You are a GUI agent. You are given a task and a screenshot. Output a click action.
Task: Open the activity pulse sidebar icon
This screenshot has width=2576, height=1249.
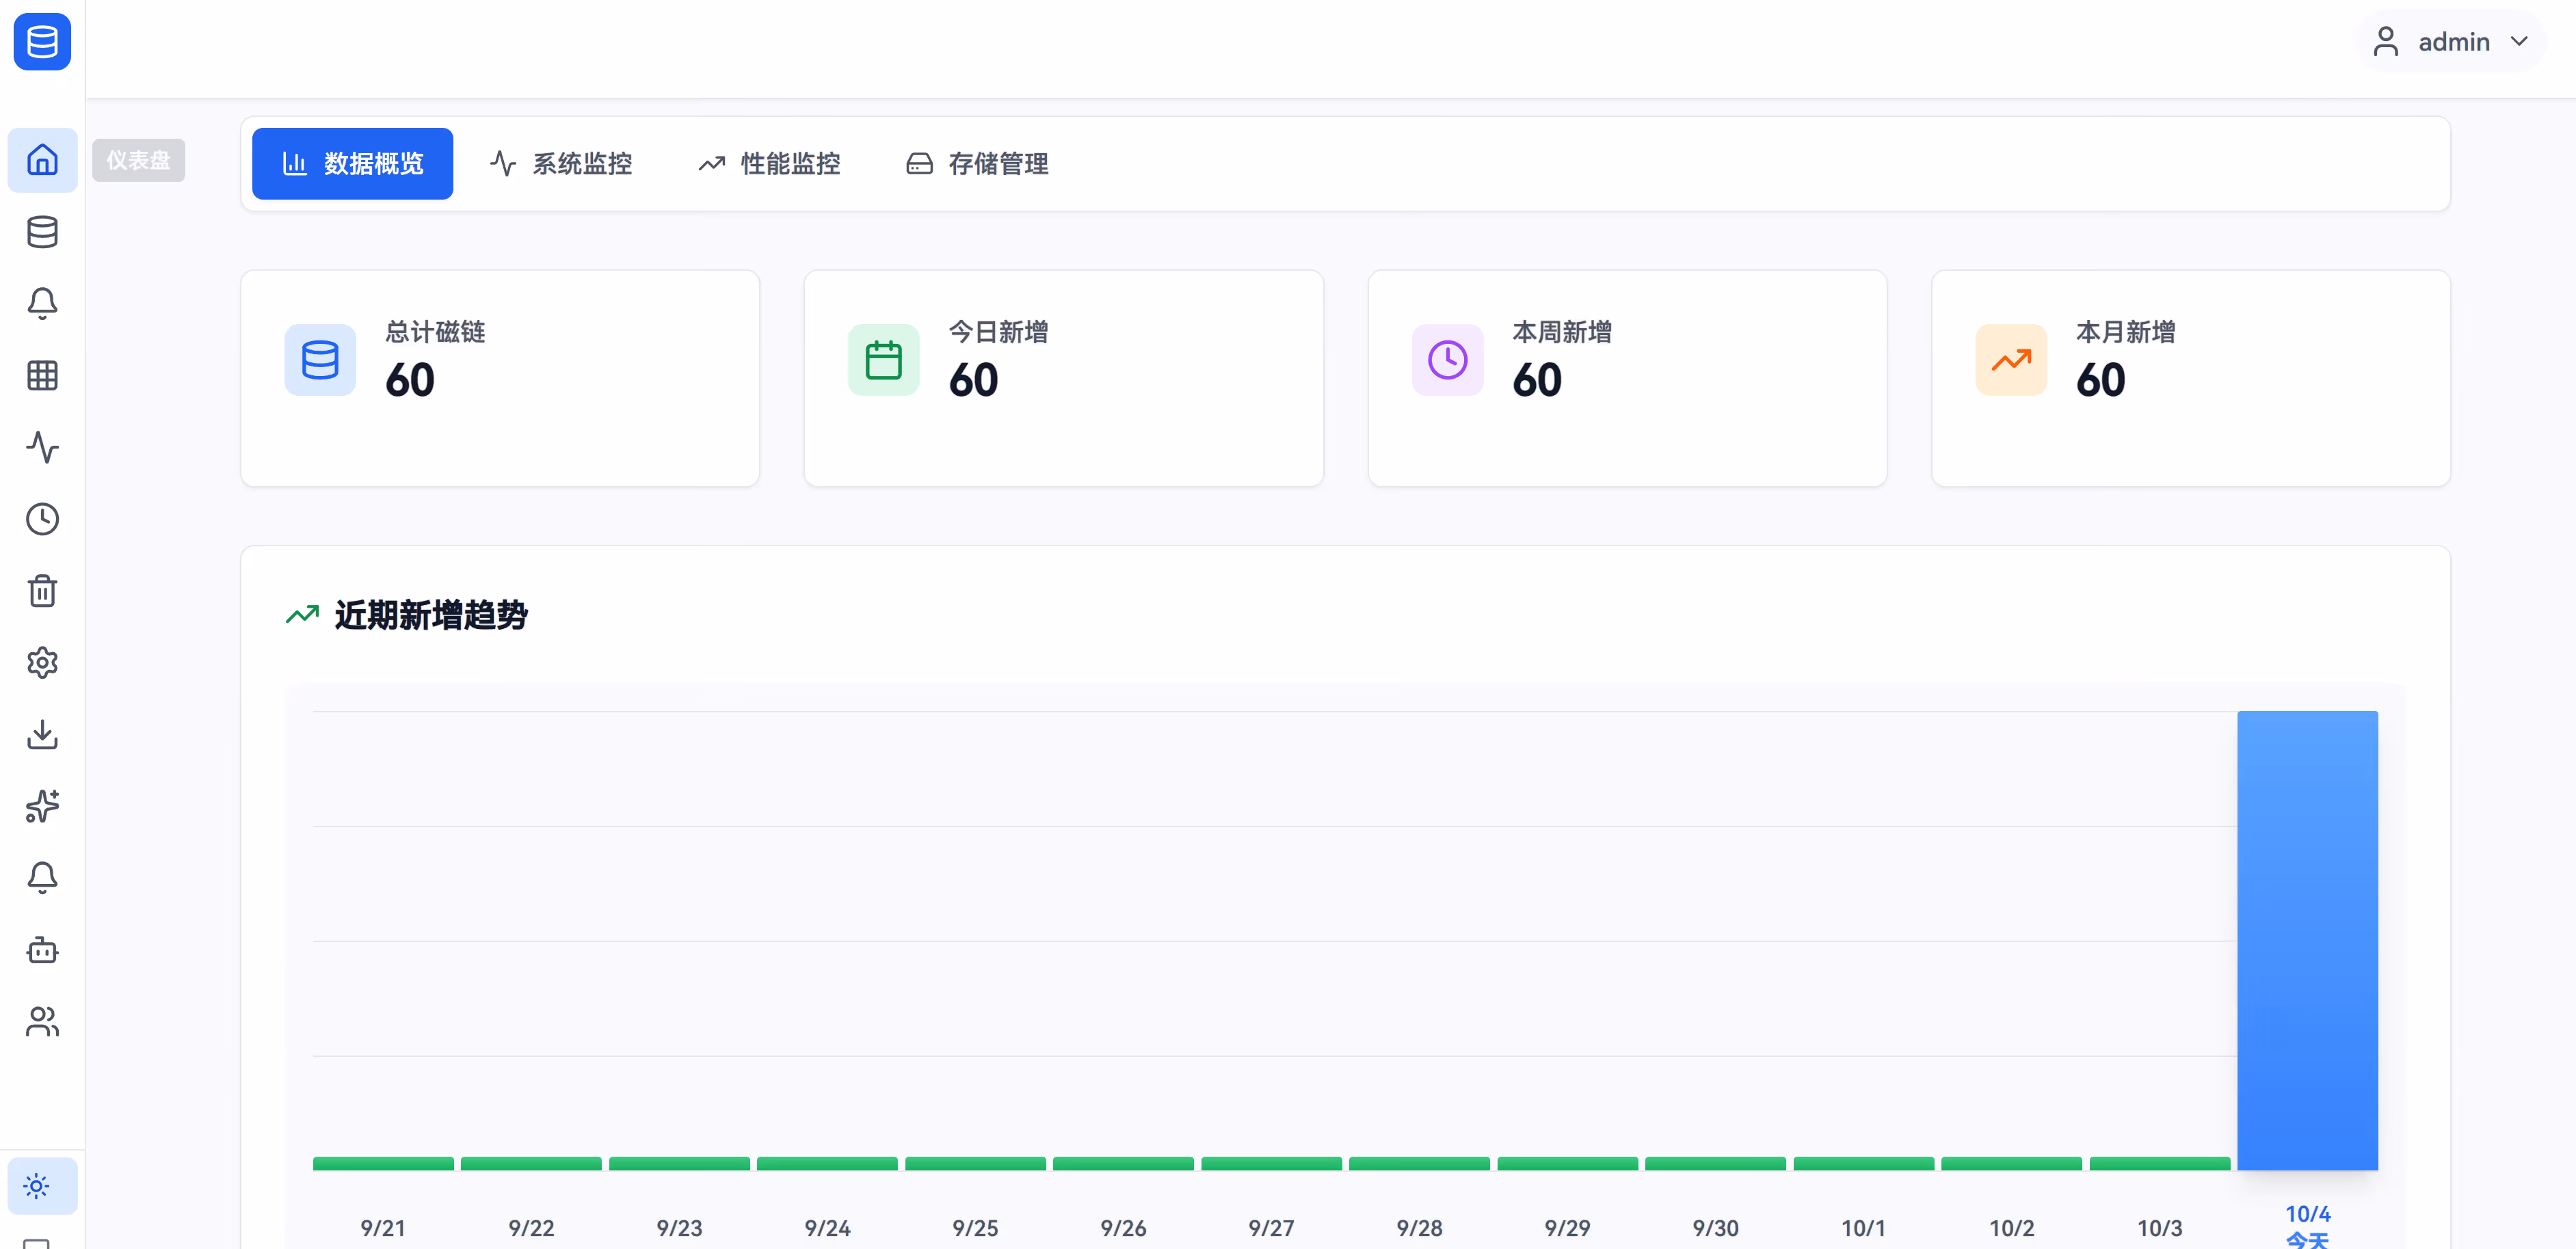point(42,447)
